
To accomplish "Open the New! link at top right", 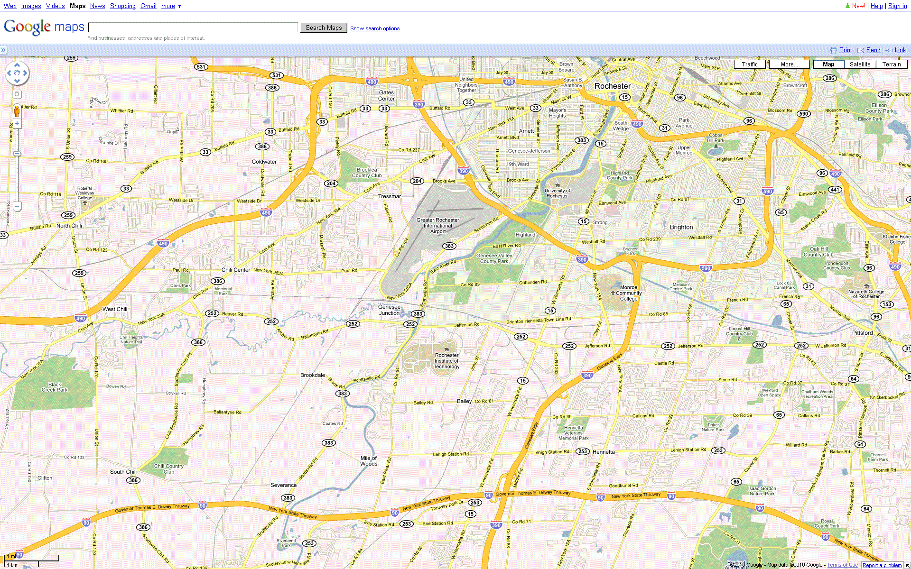I will 858,6.
